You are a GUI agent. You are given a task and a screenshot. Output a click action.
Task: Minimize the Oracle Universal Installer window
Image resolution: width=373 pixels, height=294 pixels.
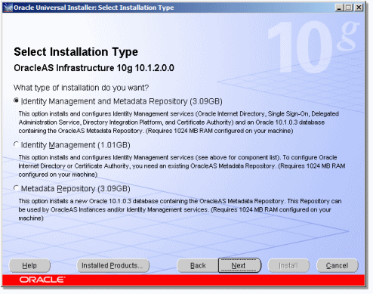click(340, 8)
